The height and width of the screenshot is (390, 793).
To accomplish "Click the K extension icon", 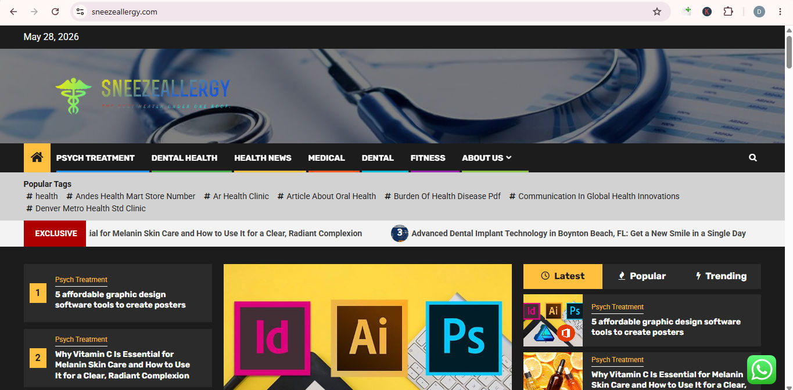I will [x=707, y=12].
